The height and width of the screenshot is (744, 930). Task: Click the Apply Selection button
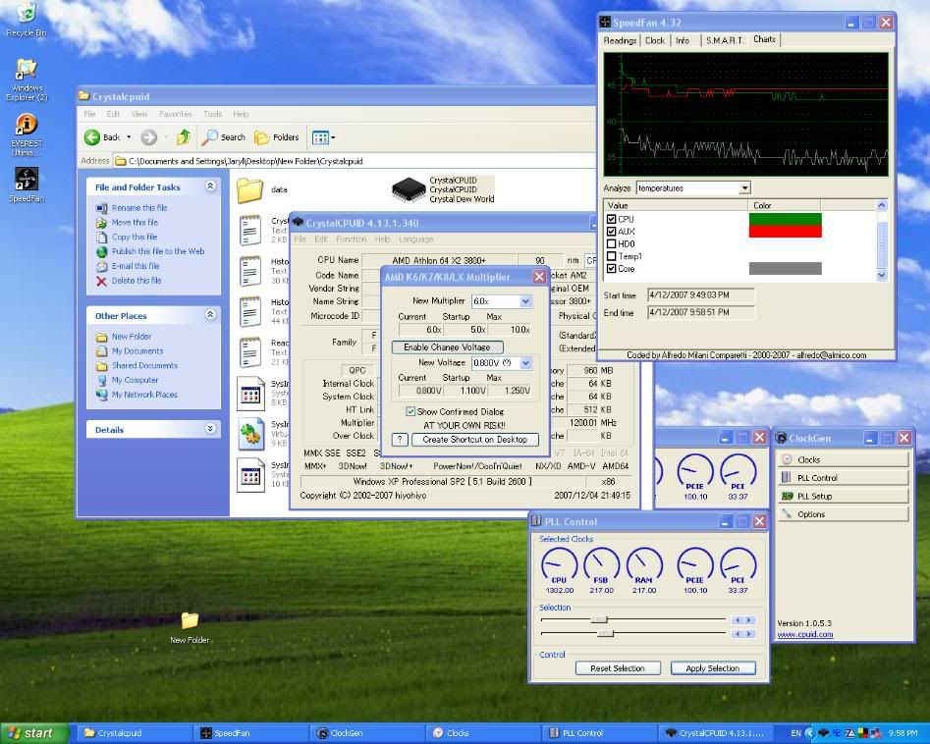[713, 668]
